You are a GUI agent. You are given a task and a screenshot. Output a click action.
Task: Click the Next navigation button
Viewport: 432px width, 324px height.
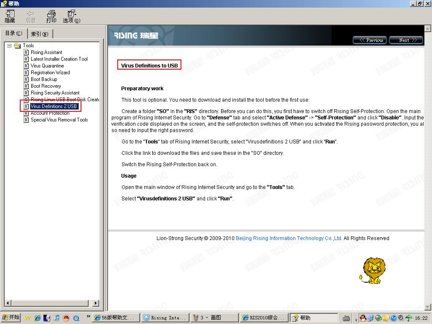coord(406,40)
